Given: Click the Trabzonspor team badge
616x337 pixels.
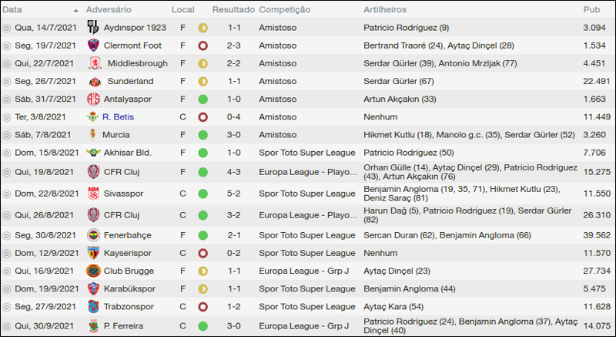Looking at the screenshot, I should click(94, 306).
